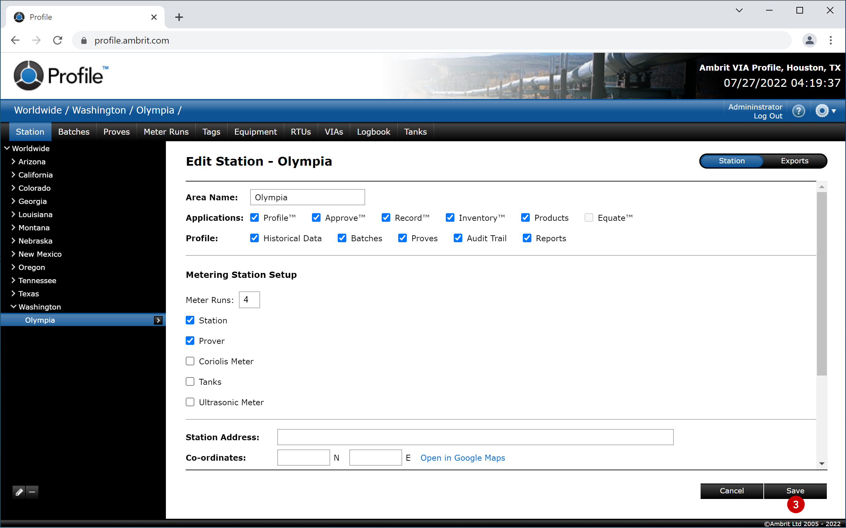
Task: Uncheck the Audit Trail checkbox
Action: (458, 238)
